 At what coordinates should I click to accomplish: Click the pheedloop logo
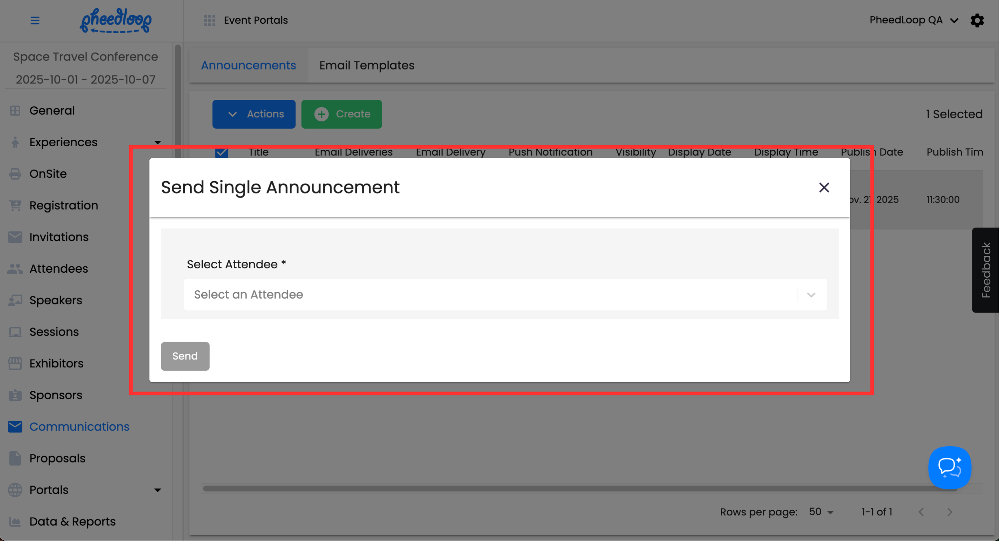[116, 20]
